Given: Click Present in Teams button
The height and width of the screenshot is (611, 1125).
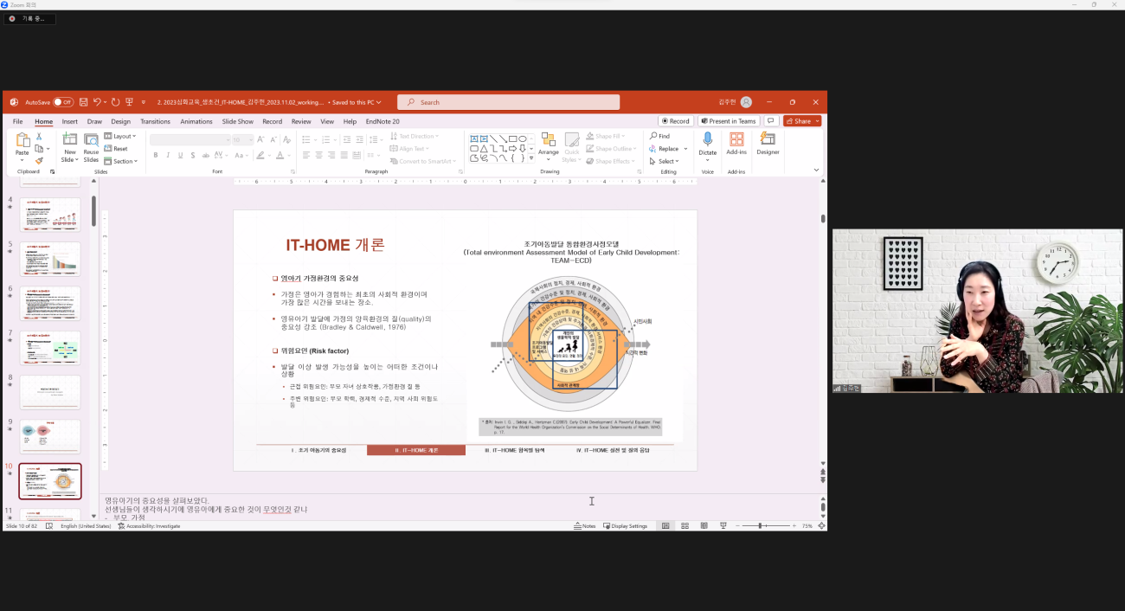Looking at the screenshot, I should (x=729, y=121).
